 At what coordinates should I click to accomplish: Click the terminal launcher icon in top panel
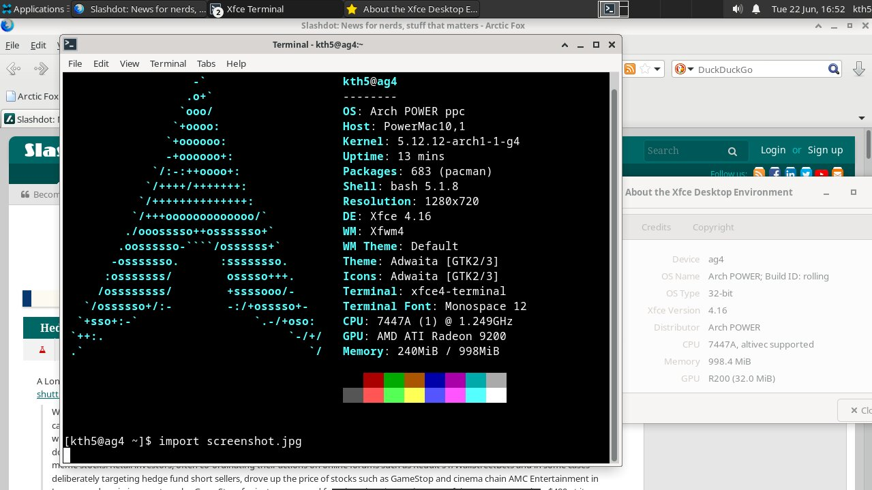coord(610,9)
